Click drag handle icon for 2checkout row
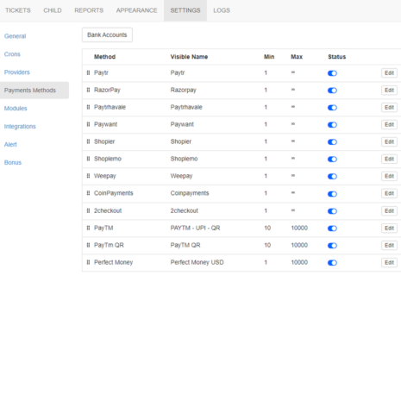 pos(88,210)
